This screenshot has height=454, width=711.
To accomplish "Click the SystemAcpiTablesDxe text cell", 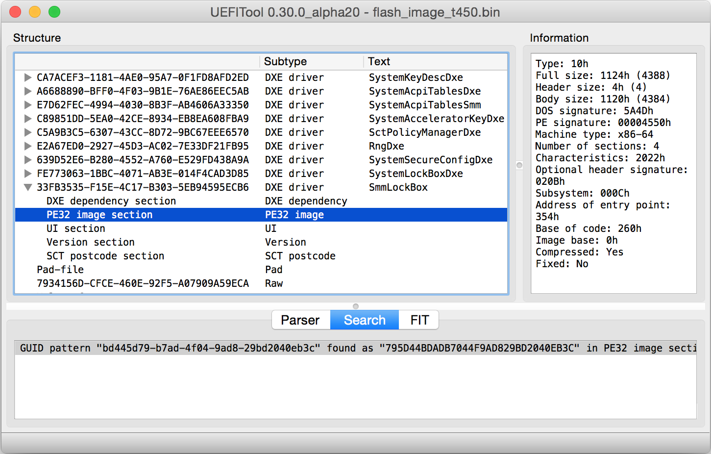I will point(424,91).
